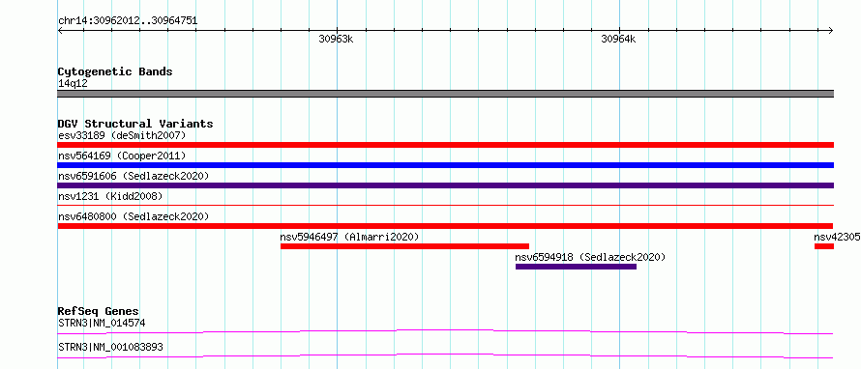This screenshot has width=861, height=369.
Task: Click the STRN3|NM_014574 gene label
Action: click(102, 323)
